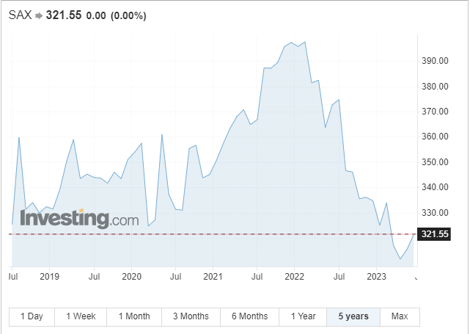Viewport: 470px width, 334px height.
Task: Switch to the 1 Week range
Action: coord(81,316)
